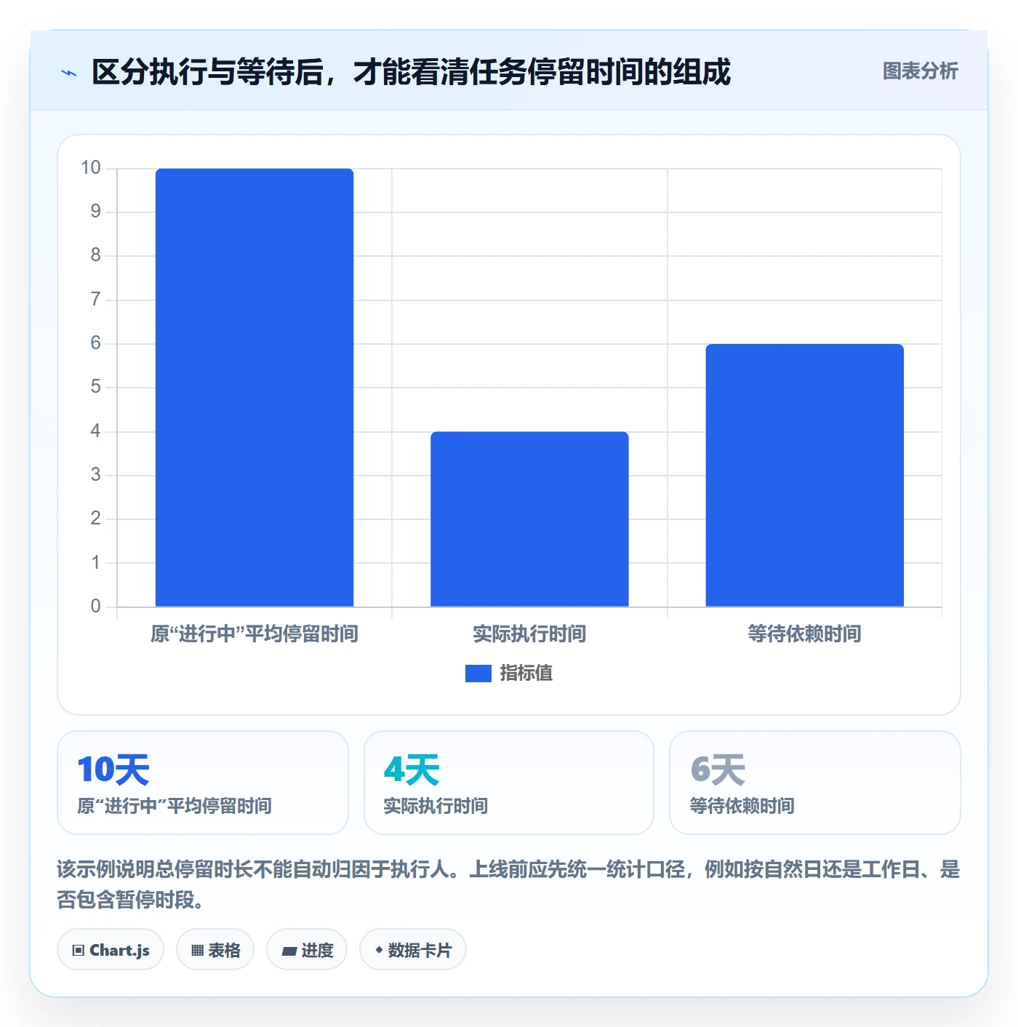Click the bar icon in the 进度 chip
This screenshot has width=1018, height=1027.
(x=289, y=951)
